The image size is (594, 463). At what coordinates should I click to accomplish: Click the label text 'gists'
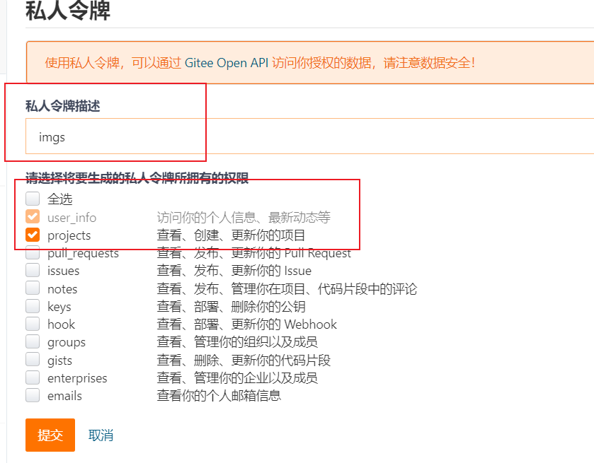pos(59,361)
